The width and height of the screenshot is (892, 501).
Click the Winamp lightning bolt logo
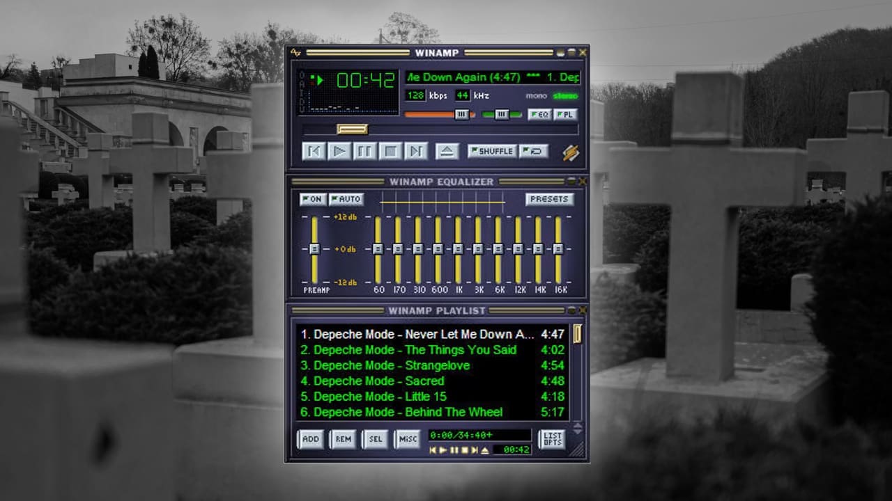coord(571,152)
